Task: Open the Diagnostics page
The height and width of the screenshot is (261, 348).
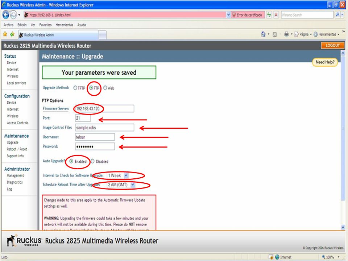Action: (14, 182)
